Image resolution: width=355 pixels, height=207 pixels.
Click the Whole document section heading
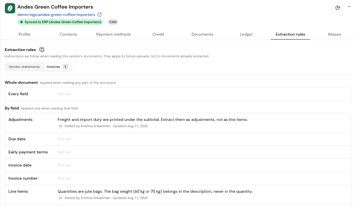21,82
